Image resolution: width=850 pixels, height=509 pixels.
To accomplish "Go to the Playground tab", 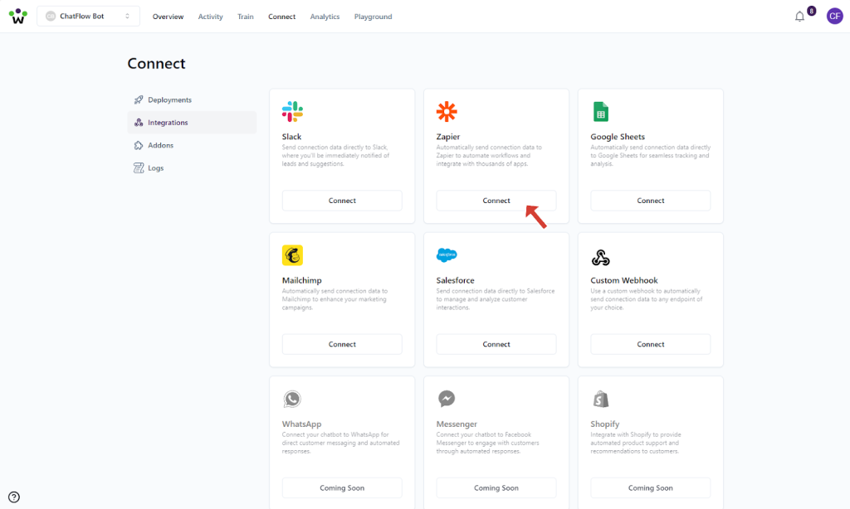I will click(x=373, y=17).
